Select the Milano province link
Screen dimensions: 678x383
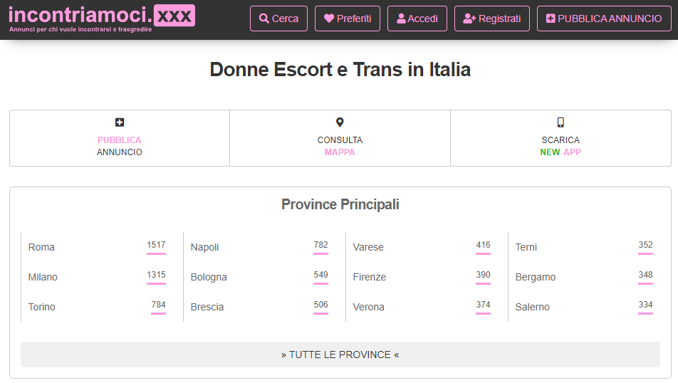click(x=43, y=277)
